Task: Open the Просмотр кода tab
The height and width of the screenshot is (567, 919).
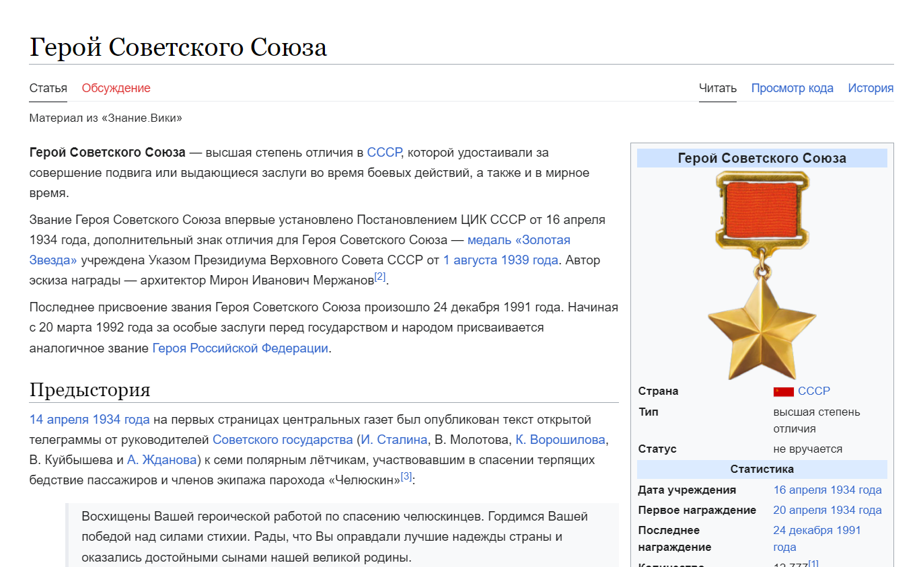Action: pyautogui.click(x=792, y=88)
